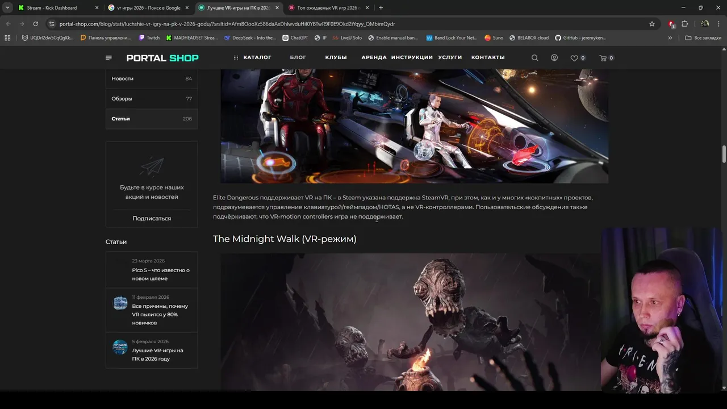Click the browser Back arrow

pyautogui.click(x=8, y=24)
